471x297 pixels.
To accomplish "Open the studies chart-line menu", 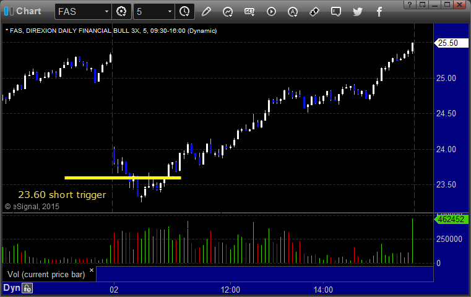I will (228, 12).
